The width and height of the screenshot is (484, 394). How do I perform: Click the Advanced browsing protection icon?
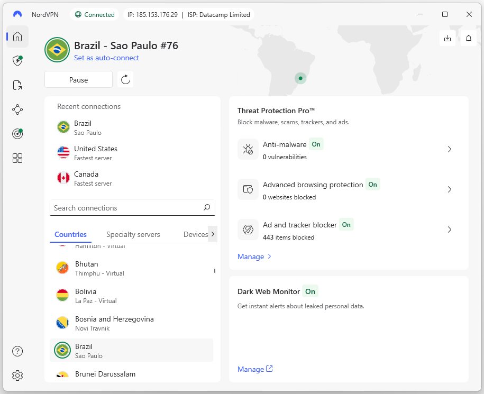tap(248, 189)
